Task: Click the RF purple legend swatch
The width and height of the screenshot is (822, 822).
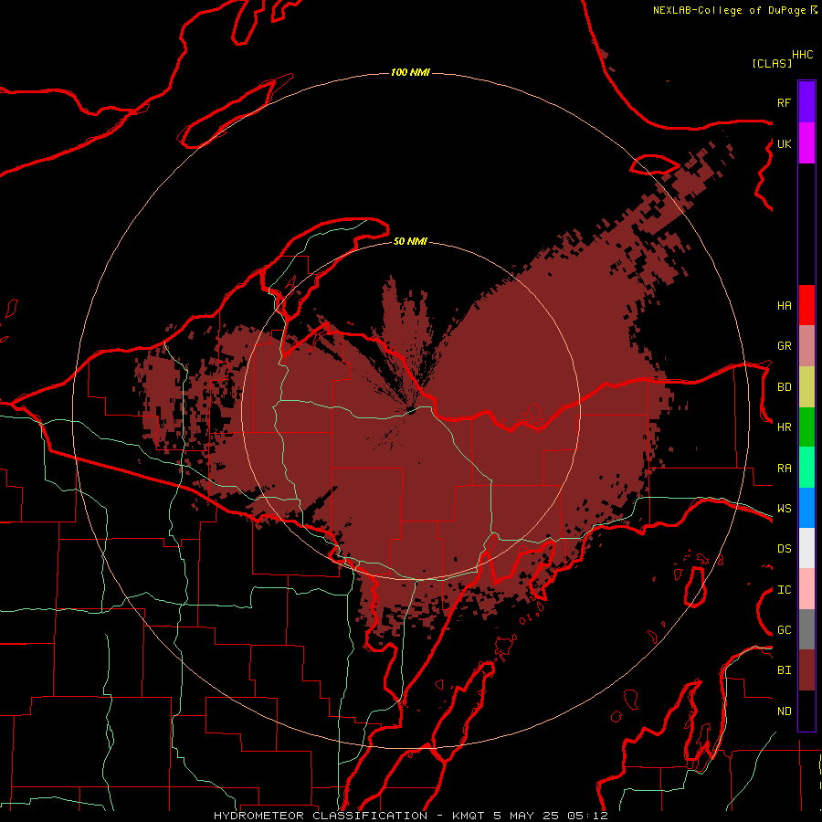Action: pos(806,102)
